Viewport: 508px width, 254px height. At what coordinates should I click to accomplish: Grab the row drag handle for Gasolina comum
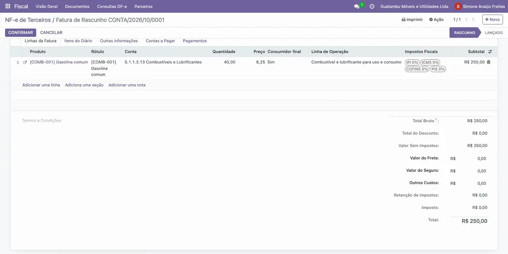coord(18,62)
